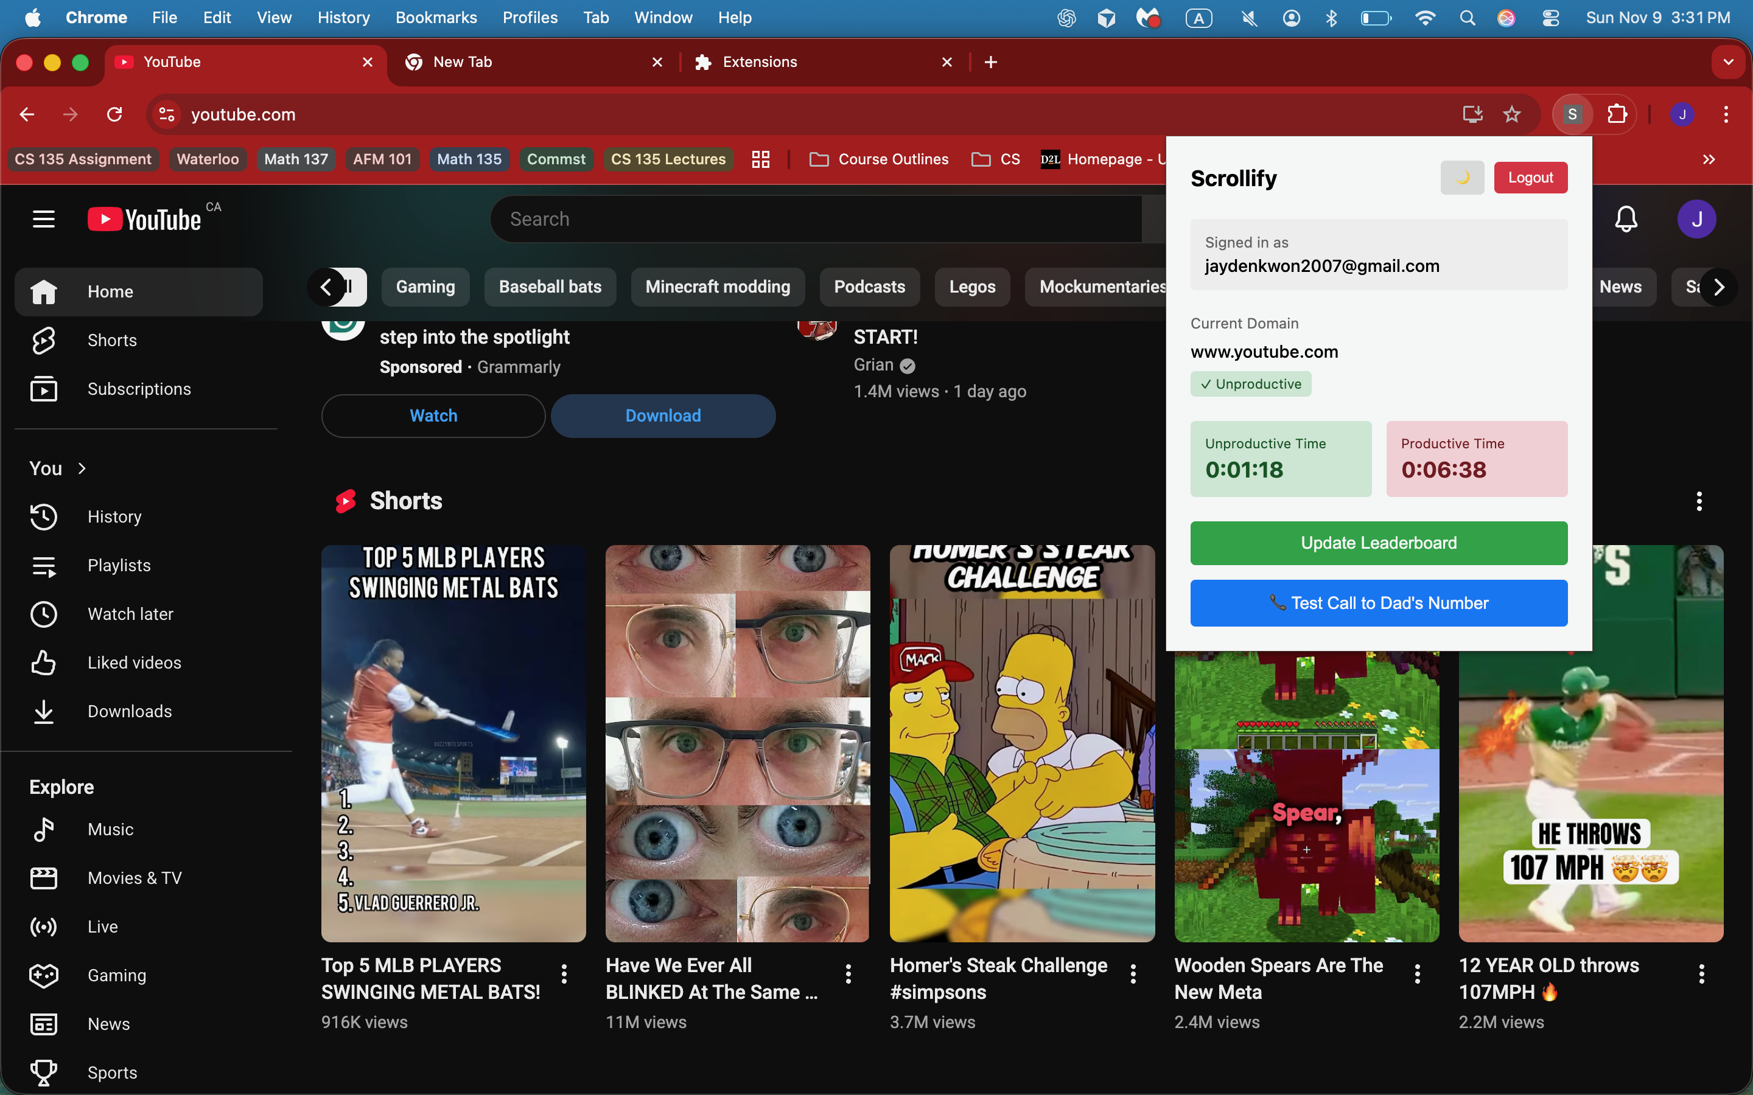Open Watch later in the sidebar
This screenshot has width=1753, height=1095.
click(130, 614)
